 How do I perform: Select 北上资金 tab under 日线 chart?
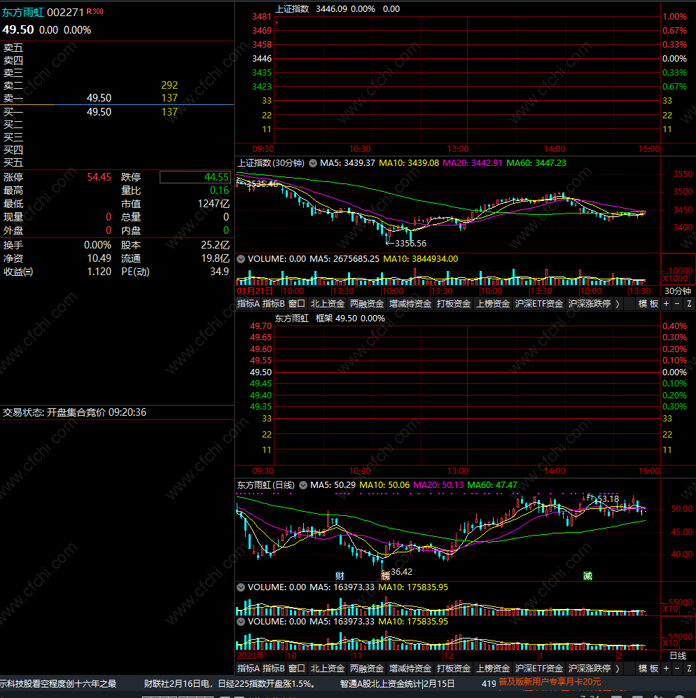327,669
